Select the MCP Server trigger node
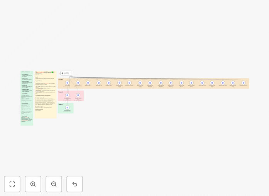The image size is (269, 196). tap(66, 73)
